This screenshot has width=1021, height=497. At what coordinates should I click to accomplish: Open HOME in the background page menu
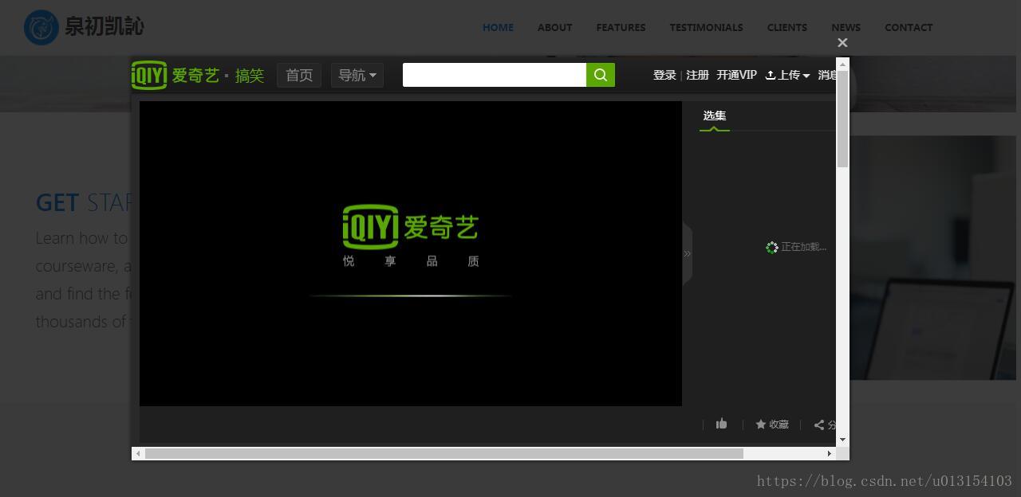click(498, 27)
